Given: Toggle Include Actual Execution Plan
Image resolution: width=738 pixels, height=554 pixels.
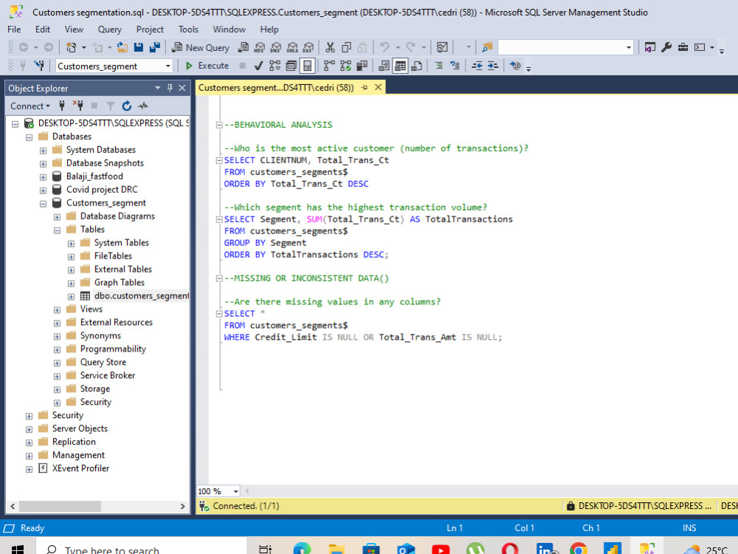Looking at the screenshot, I should (329, 66).
